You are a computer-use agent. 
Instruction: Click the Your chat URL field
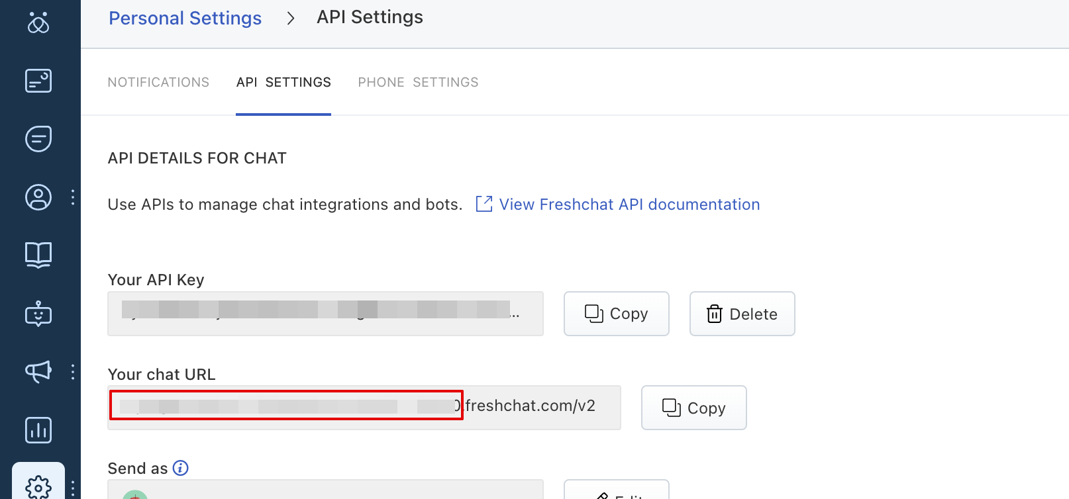pos(364,407)
